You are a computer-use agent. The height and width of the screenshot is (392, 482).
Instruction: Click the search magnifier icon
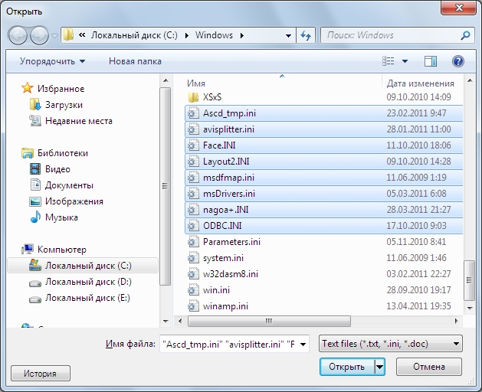pos(465,35)
